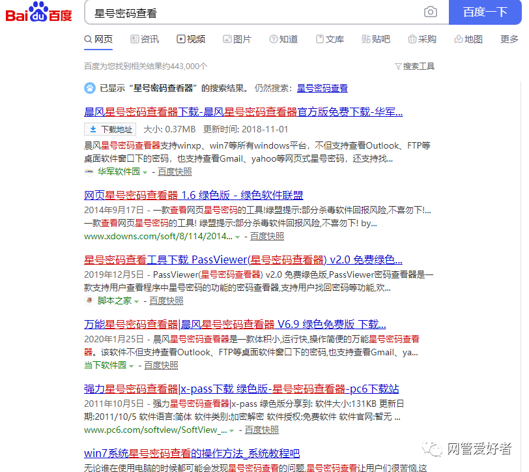Switch to the 资讯 tab
This screenshot has height=472, width=529.
pyautogui.click(x=145, y=39)
